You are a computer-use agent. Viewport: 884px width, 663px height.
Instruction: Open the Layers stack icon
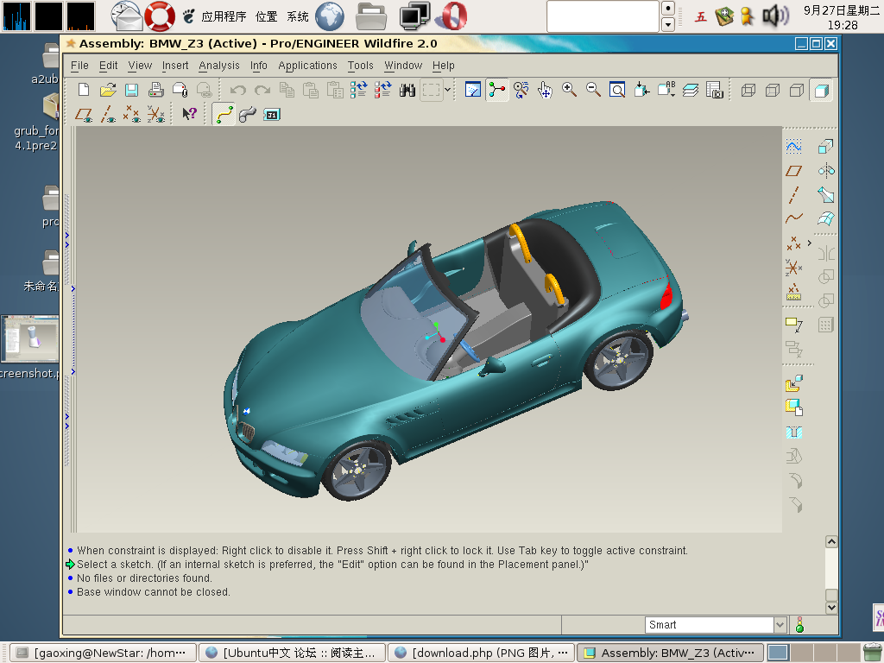(690, 90)
